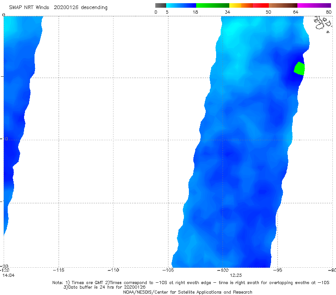
Task: Click the red segment of the color bar
Action: tap(261, 5)
